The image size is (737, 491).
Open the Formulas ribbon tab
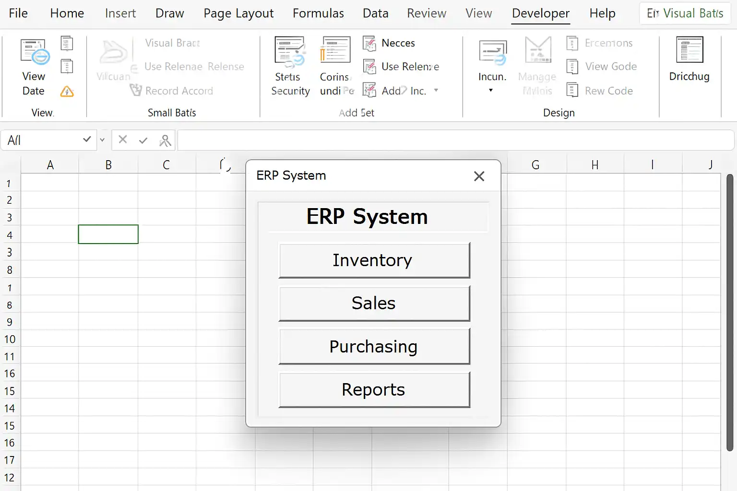pyautogui.click(x=318, y=13)
